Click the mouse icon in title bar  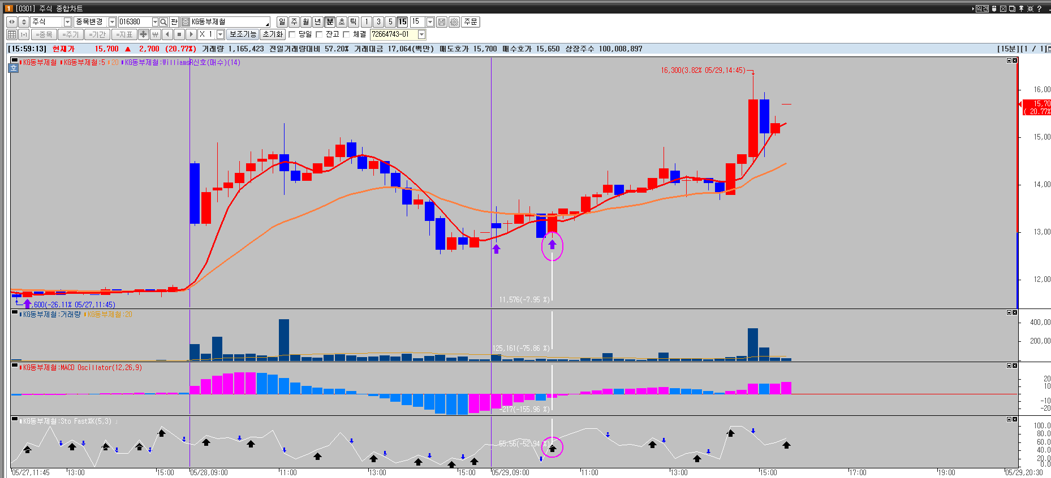click(994, 8)
